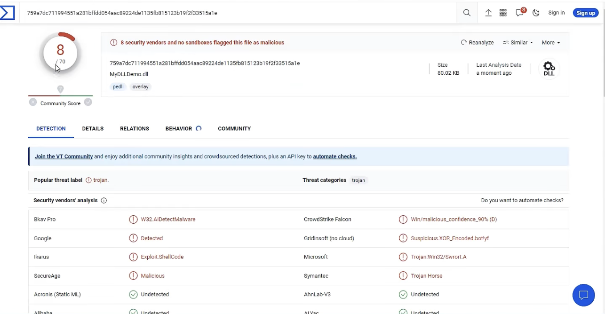Viewport: 605px width, 314px height.
Task: Click the SecureAge Malicious alert icon
Action: tap(134, 276)
